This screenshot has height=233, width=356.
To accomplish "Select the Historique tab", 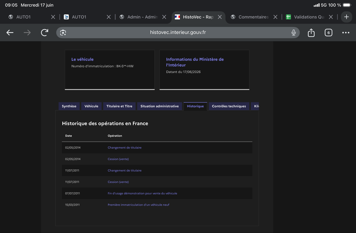I will click(195, 106).
